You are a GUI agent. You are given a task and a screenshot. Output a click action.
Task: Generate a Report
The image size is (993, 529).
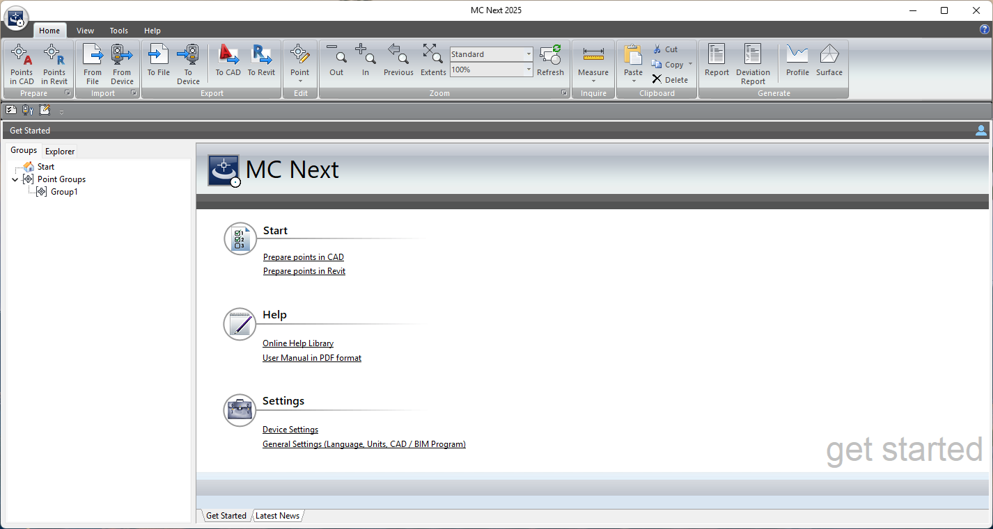click(717, 60)
